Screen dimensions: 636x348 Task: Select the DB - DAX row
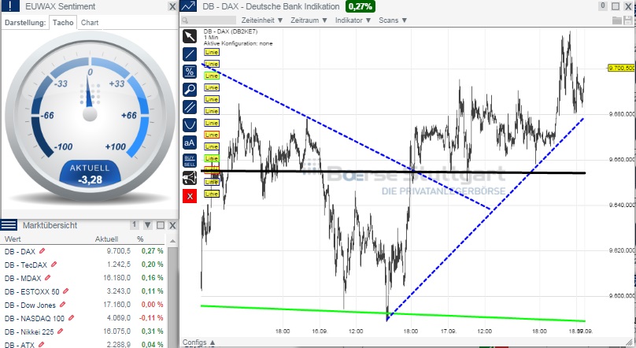[84, 251]
